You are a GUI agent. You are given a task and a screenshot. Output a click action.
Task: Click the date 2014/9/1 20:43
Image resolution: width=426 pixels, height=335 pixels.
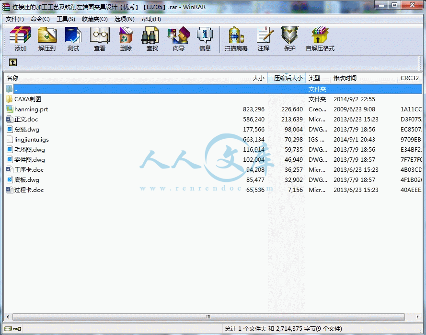click(354, 139)
